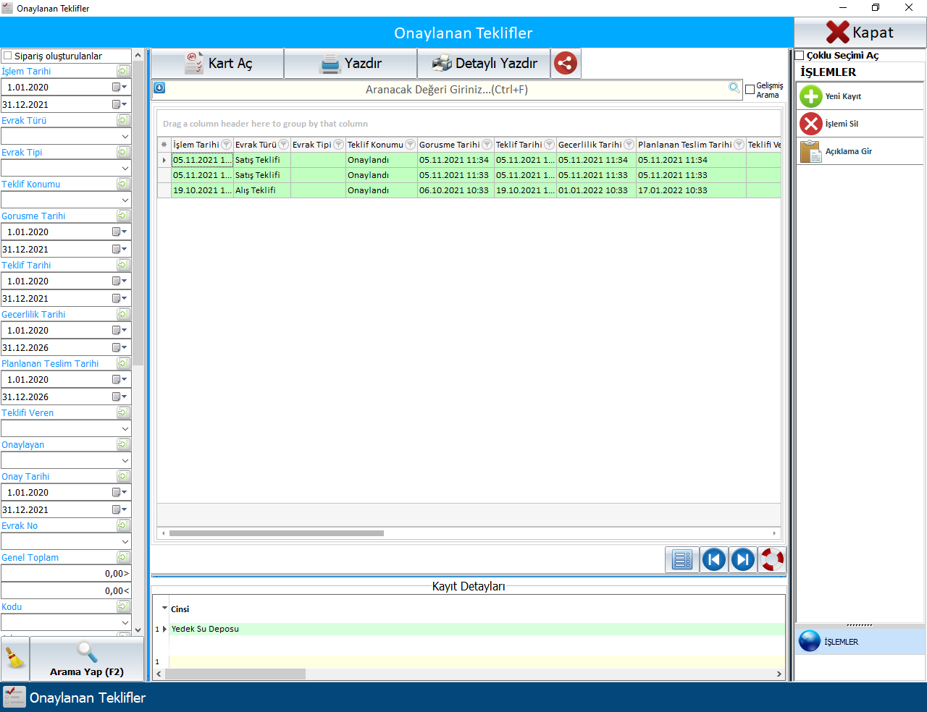Open calendar for İşlem Tarihi start date
The height and width of the screenshot is (712, 927).
tap(119, 87)
